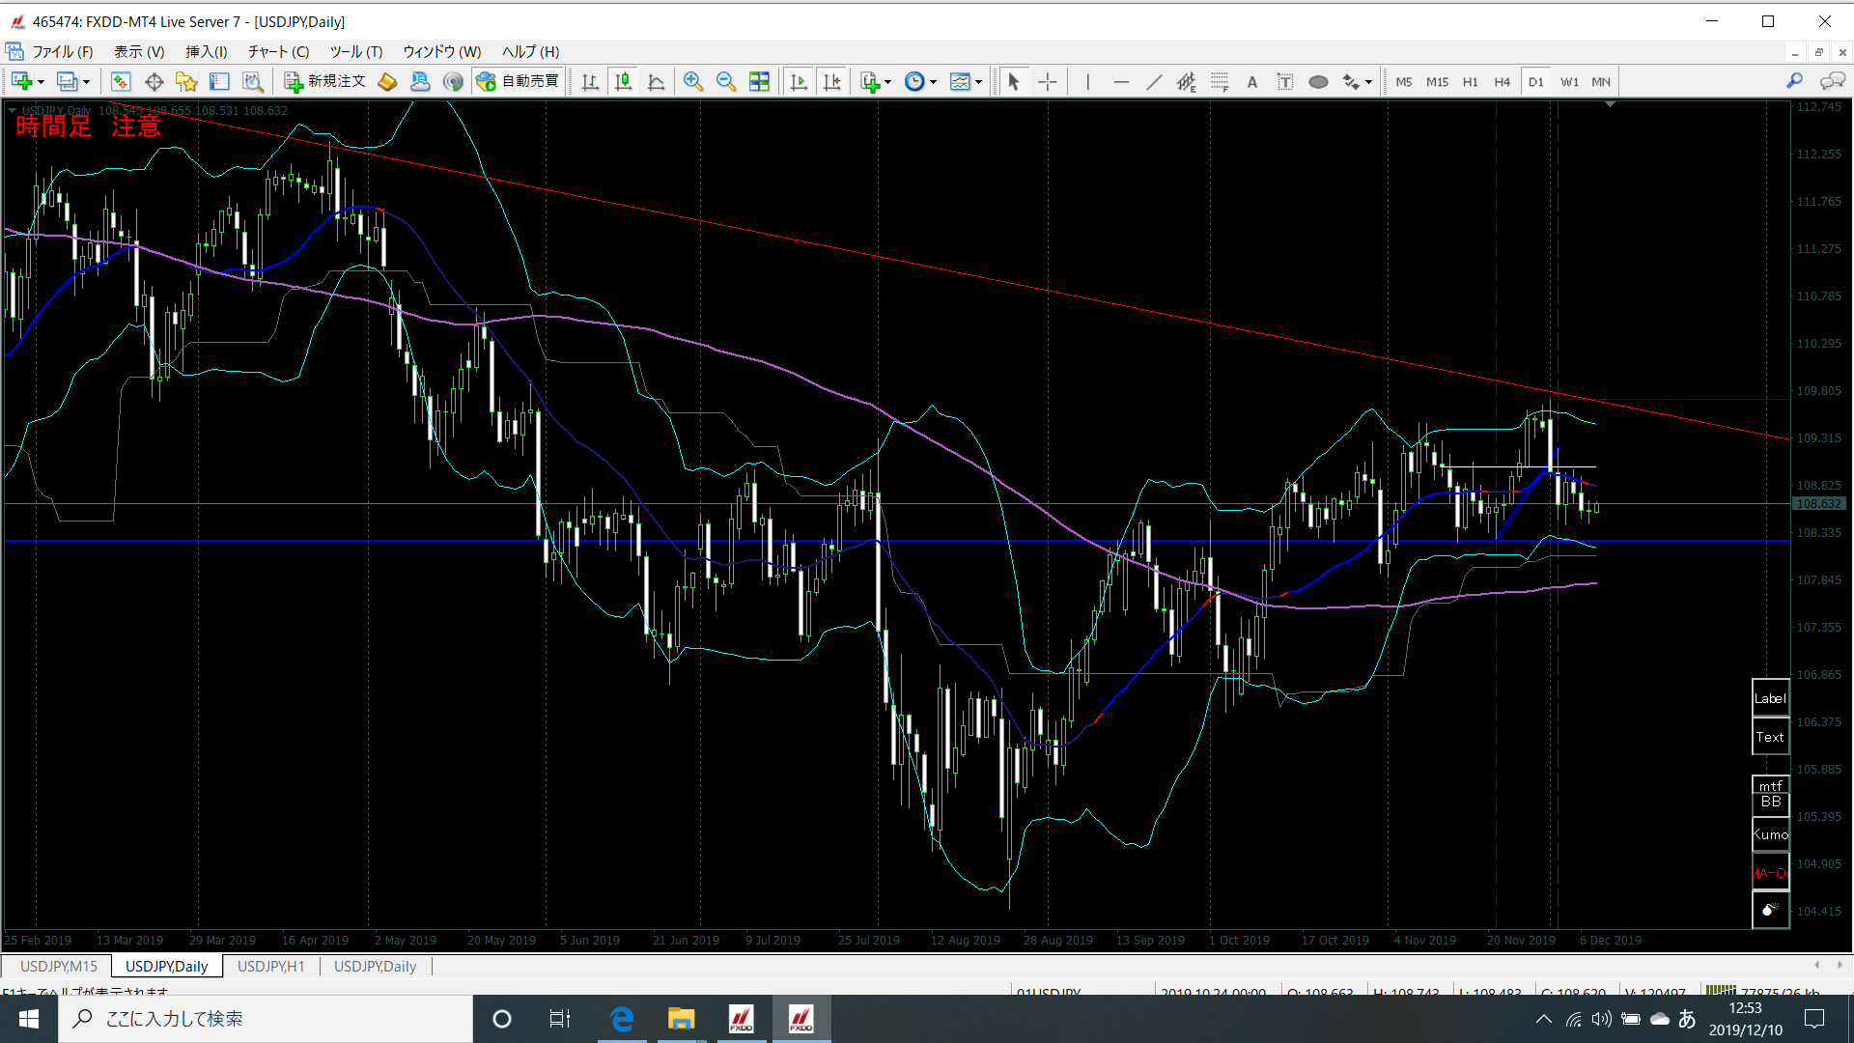Switch chart to W1 timeframe
The height and width of the screenshot is (1043, 1854).
[x=1569, y=82]
